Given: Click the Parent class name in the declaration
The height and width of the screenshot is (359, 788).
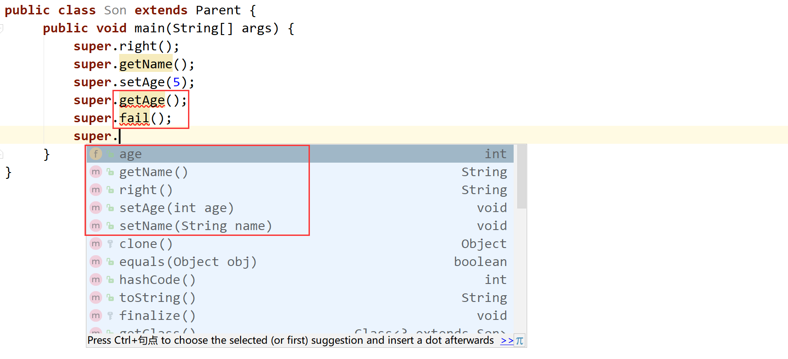Looking at the screenshot, I should click(218, 10).
